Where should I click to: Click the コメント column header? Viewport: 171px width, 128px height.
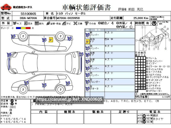click(x=120, y=30)
